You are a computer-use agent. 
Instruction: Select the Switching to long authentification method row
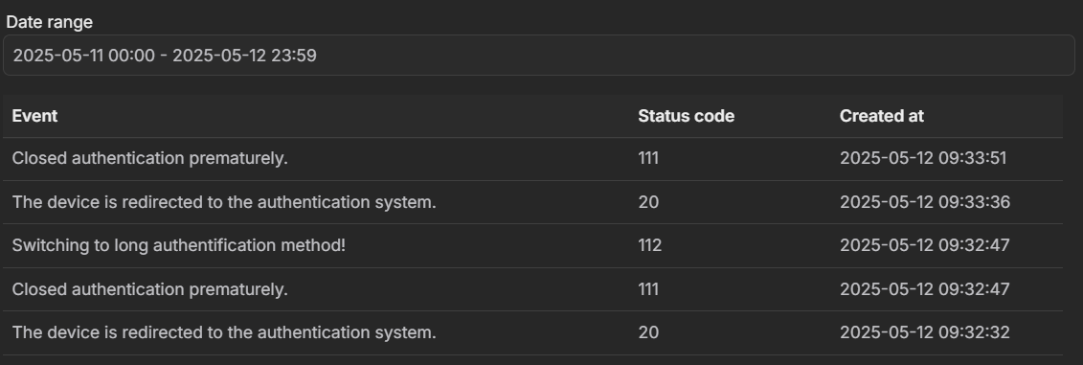tap(532, 245)
